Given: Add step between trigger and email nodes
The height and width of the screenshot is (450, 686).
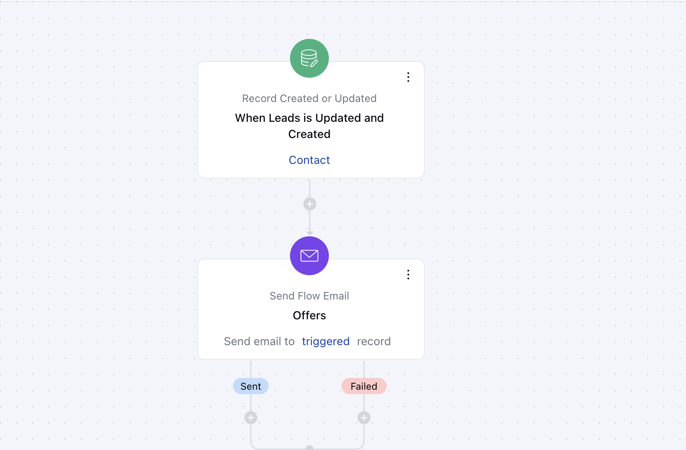Looking at the screenshot, I should point(310,204).
